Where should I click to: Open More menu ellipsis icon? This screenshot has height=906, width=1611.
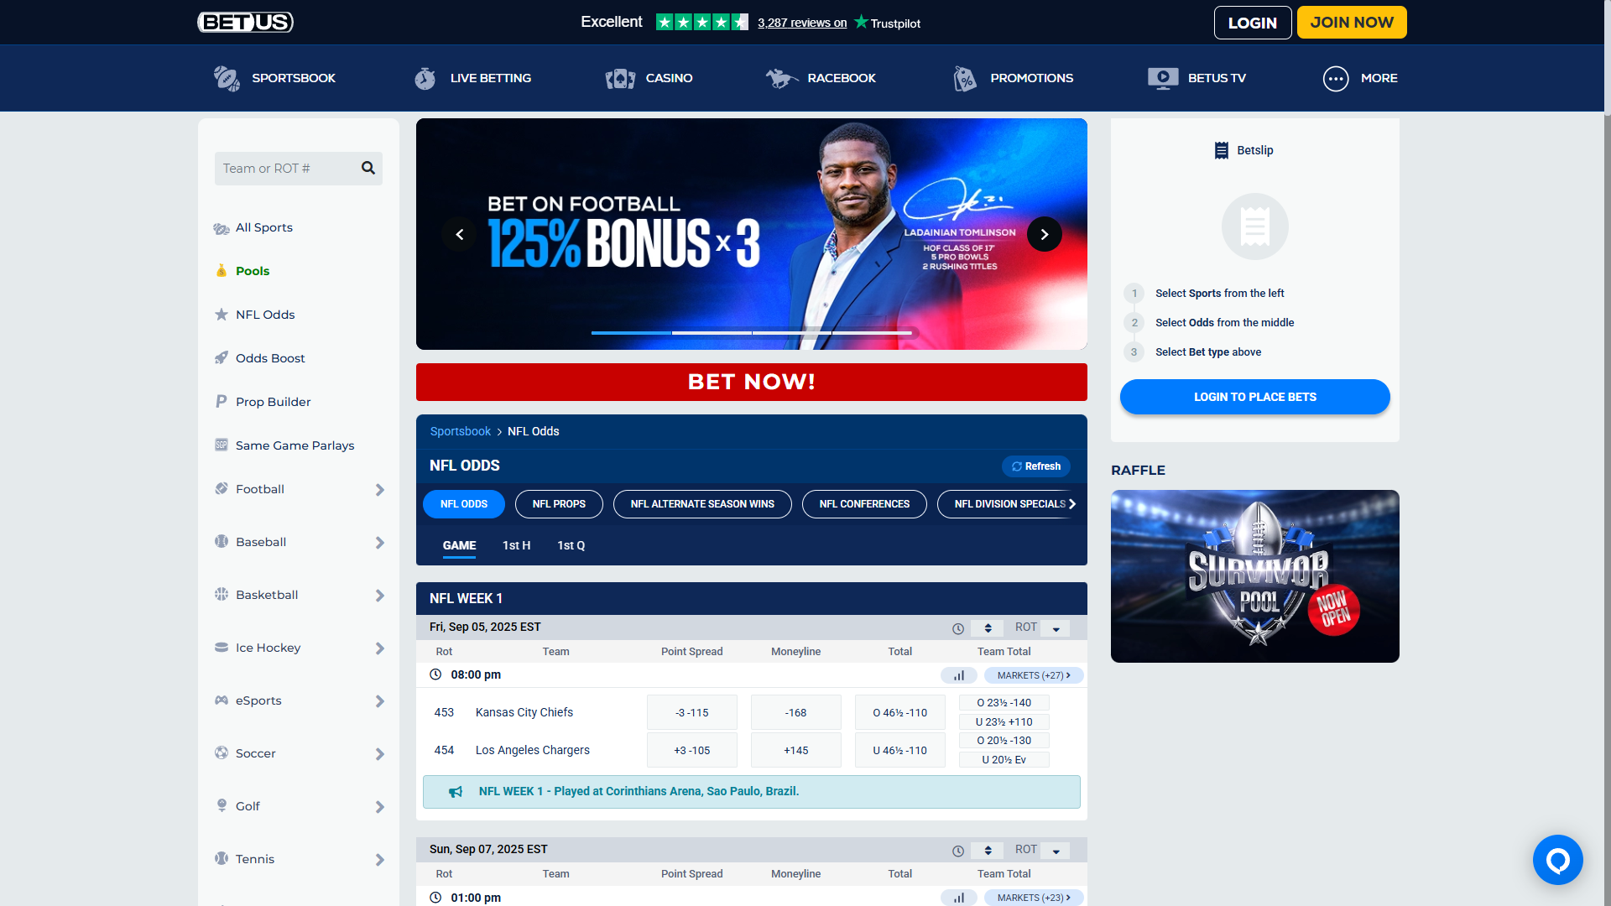1335,78
